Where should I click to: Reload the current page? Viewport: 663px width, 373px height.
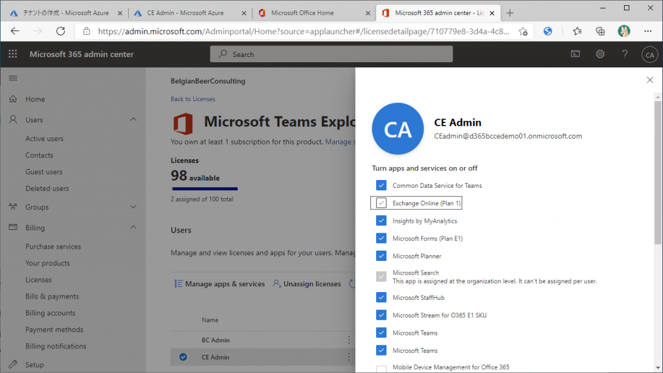61,31
